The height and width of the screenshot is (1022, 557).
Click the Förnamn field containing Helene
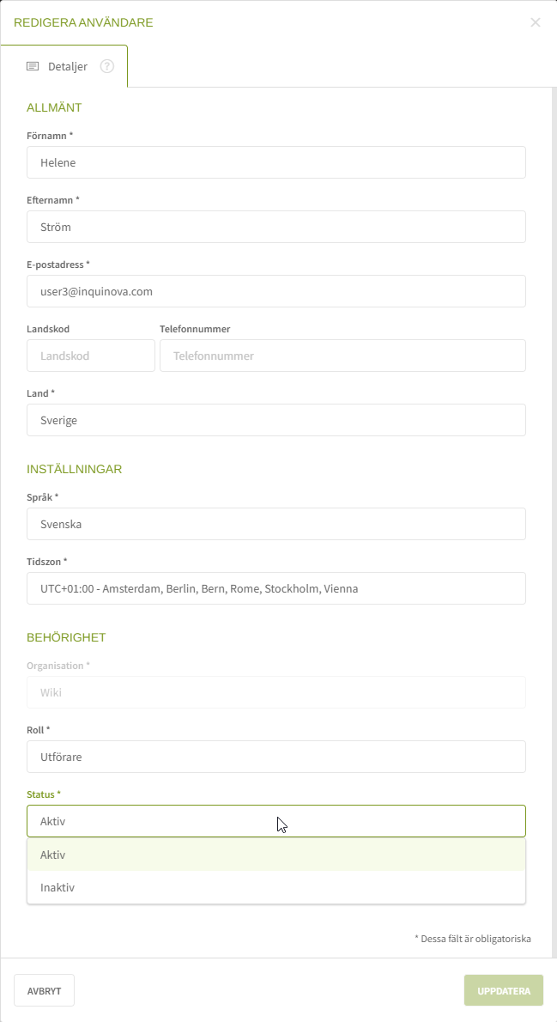(x=276, y=162)
